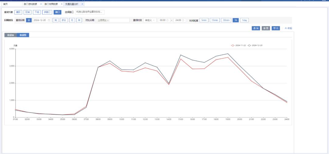Select the 1day time granularity
The width and height of the screenshot is (329, 154).
tap(244, 20)
